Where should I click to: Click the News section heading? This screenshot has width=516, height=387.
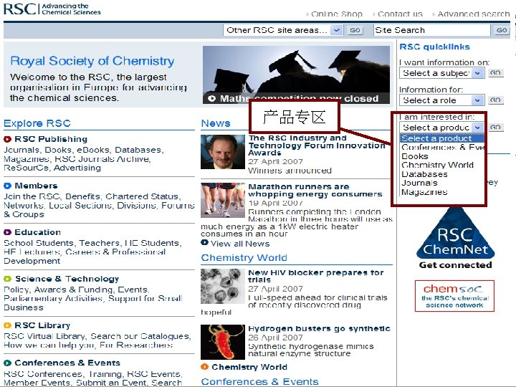(x=216, y=123)
